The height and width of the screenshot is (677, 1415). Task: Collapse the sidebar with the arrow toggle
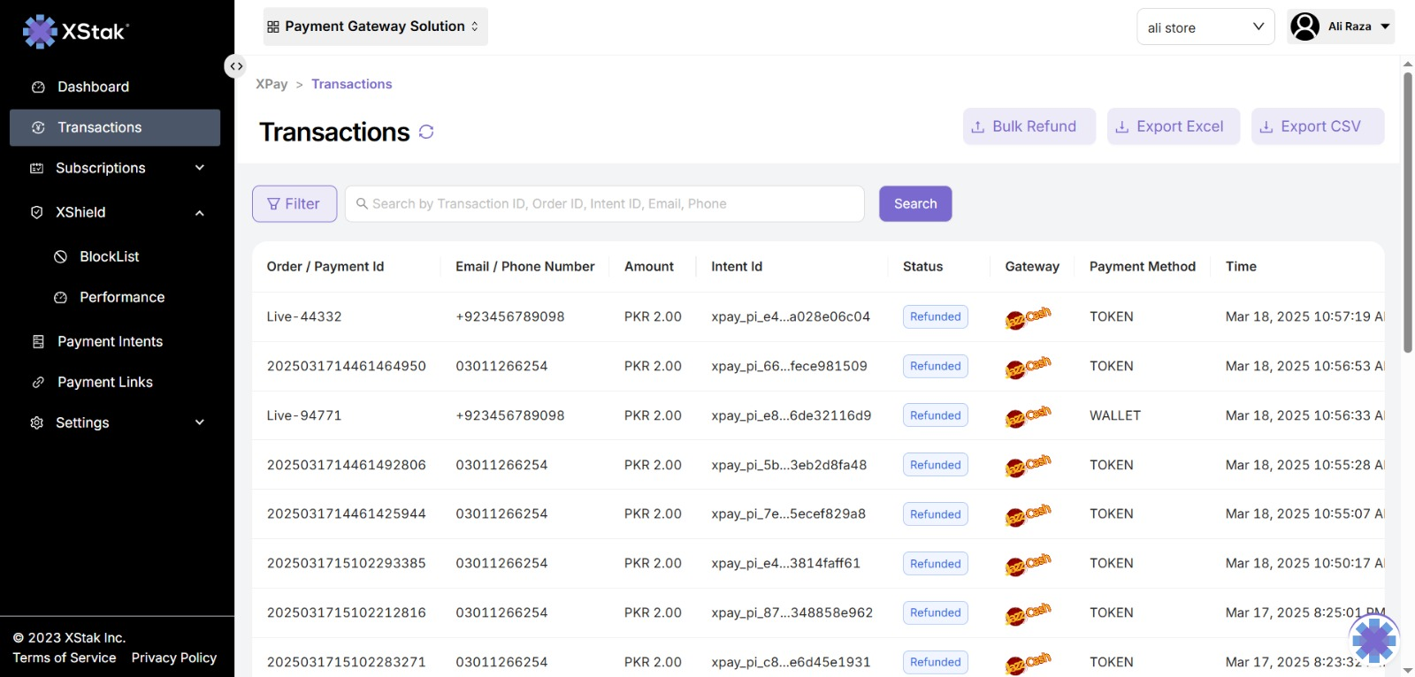pyautogui.click(x=235, y=66)
